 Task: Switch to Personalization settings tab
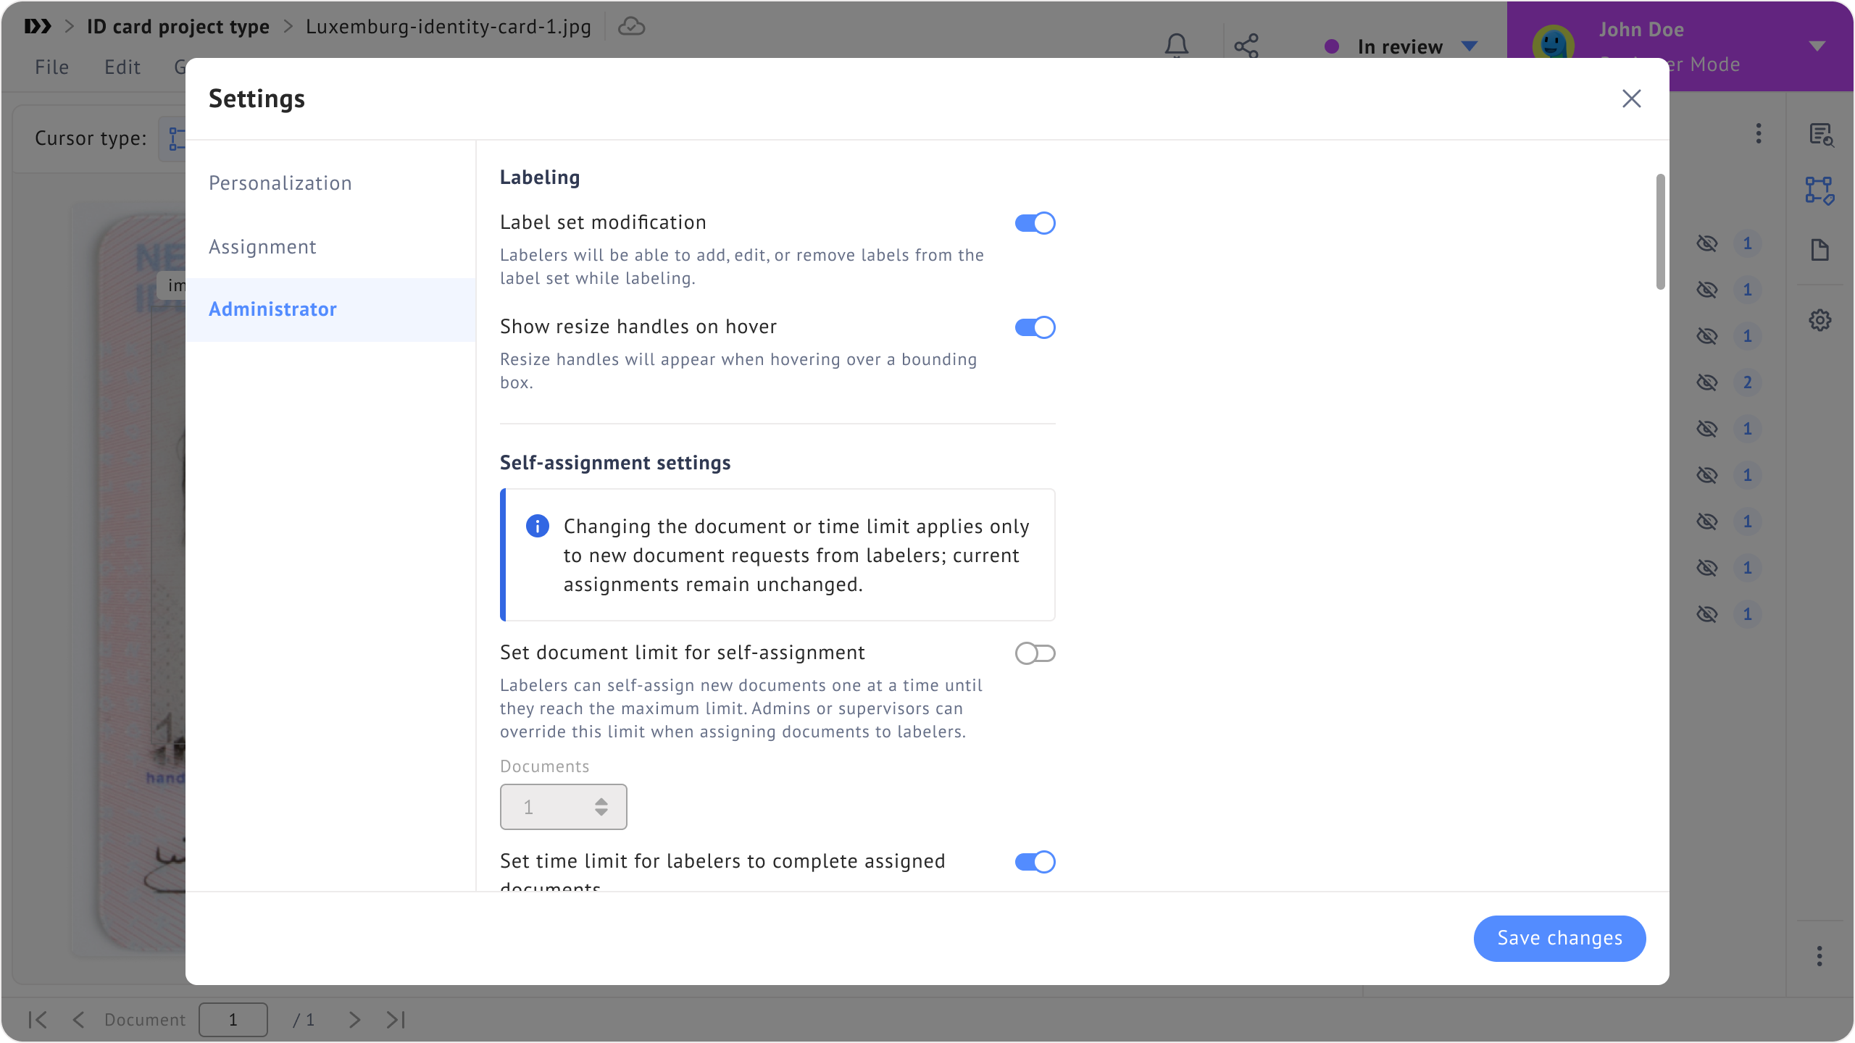(280, 183)
